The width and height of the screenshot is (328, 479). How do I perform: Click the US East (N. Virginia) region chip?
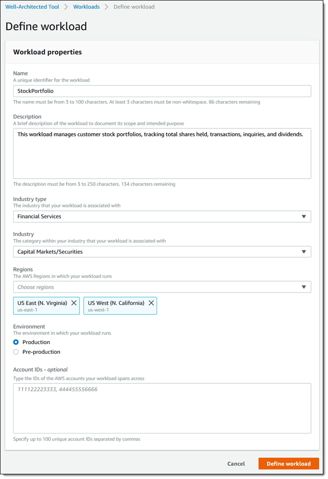(42, 305)
